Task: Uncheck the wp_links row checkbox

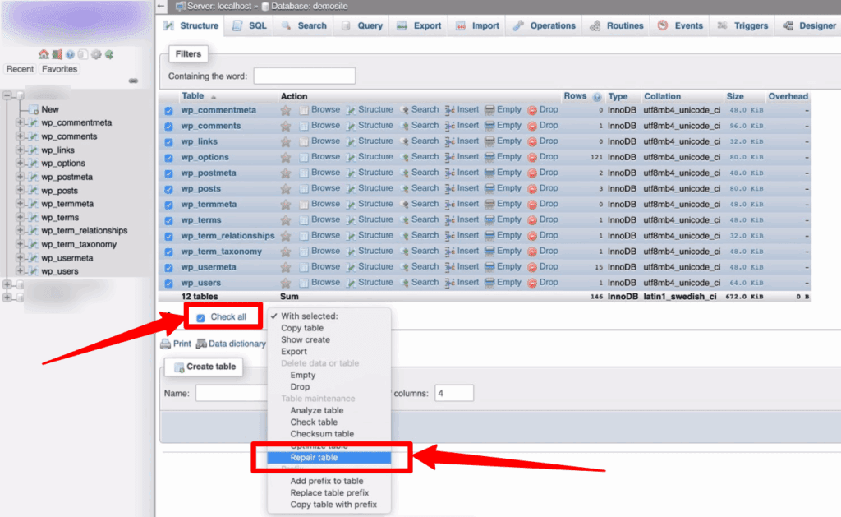Action: [x=169, y=142]
